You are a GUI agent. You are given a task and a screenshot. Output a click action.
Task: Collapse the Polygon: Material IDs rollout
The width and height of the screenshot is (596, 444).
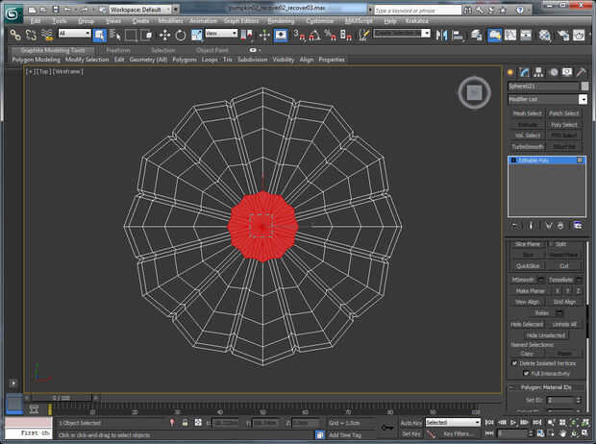tap(546, 387)
